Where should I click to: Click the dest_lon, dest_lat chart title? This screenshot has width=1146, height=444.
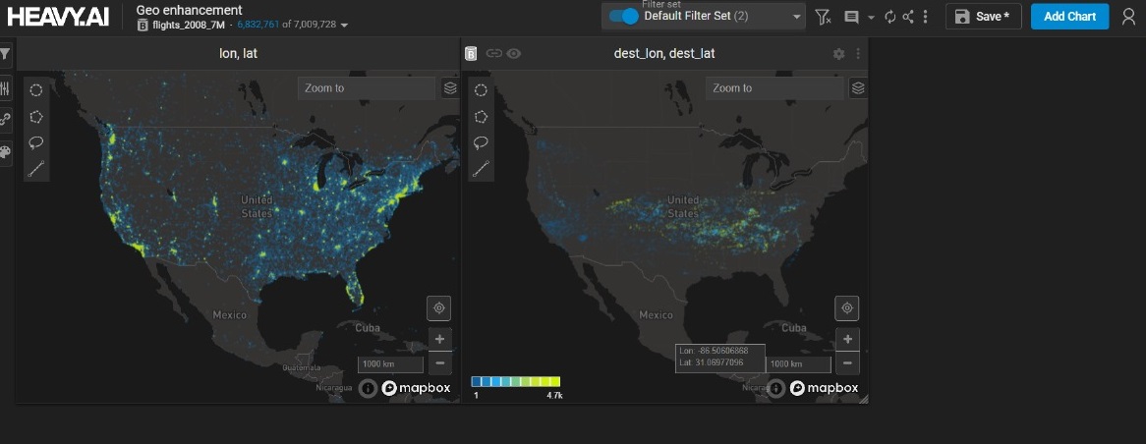(x=664, y=53)
